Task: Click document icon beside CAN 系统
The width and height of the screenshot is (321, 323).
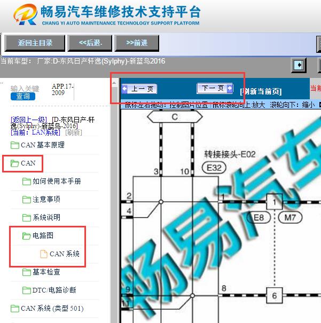Action: (x=43, y=254)
